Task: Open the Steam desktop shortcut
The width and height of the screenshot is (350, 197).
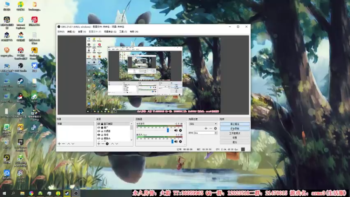Action: (21, 82)
